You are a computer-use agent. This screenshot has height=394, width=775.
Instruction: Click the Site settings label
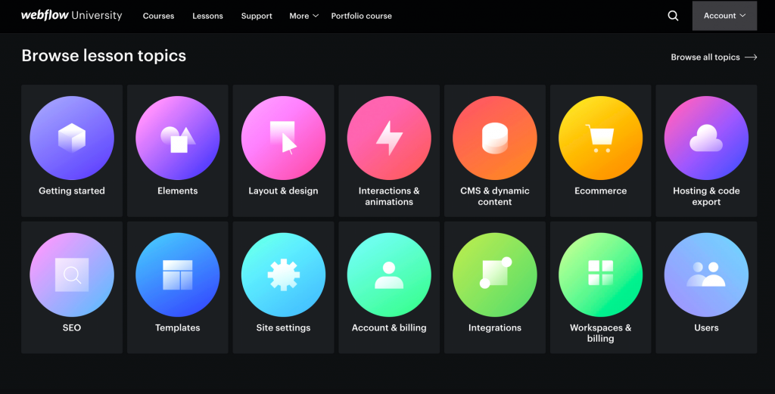point(283,327)
